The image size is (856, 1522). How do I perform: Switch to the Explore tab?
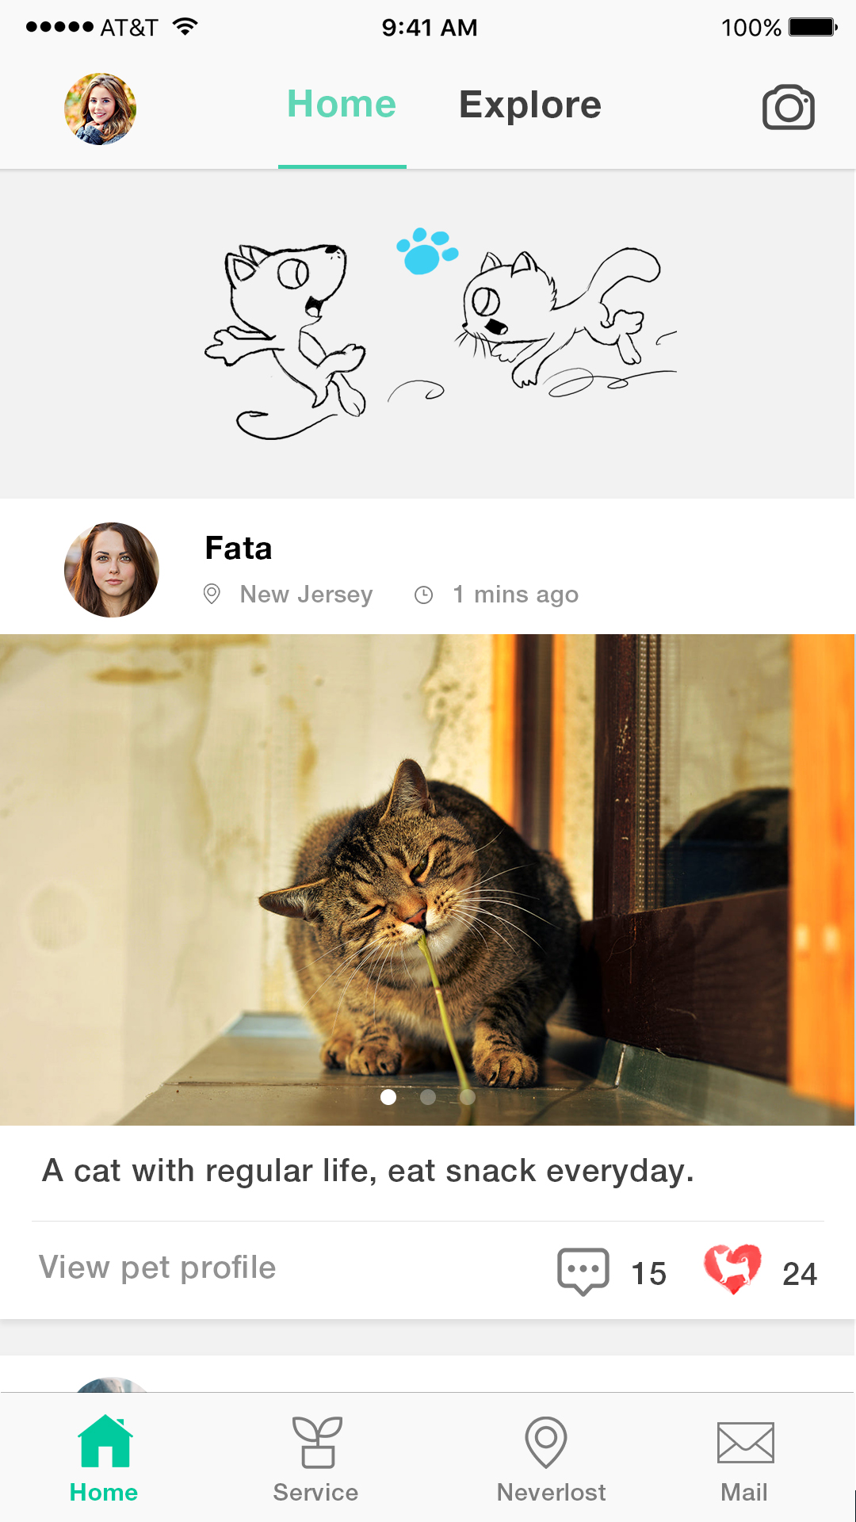[530, 105]
